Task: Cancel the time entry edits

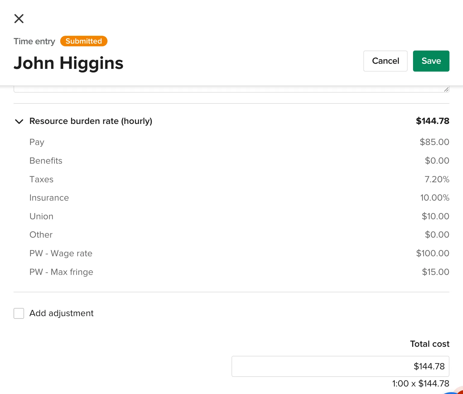Action: click(x=385, y=61)
